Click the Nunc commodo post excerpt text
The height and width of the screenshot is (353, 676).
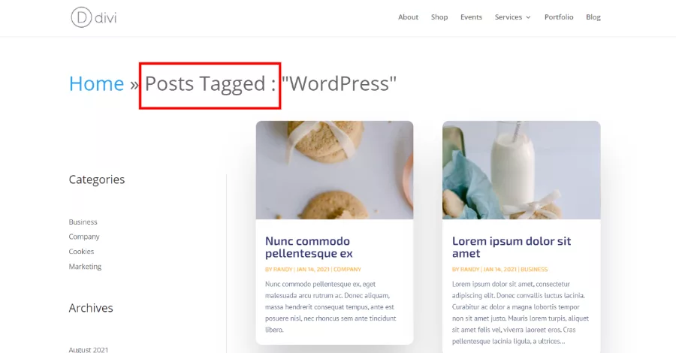pos(330,307)
